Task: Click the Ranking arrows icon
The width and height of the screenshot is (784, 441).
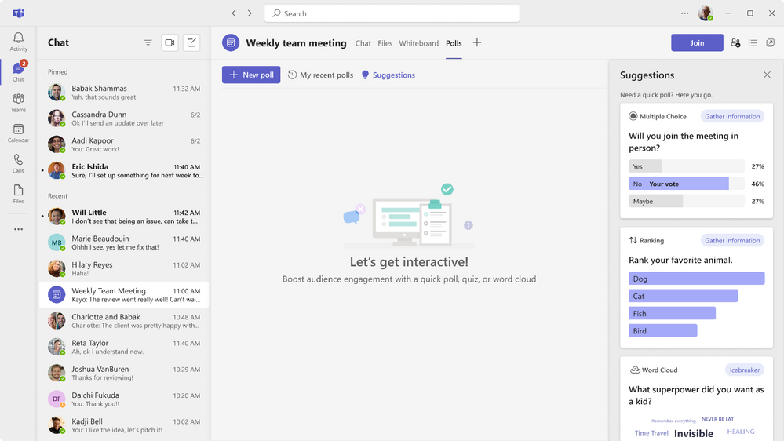Action: [633, 240]
